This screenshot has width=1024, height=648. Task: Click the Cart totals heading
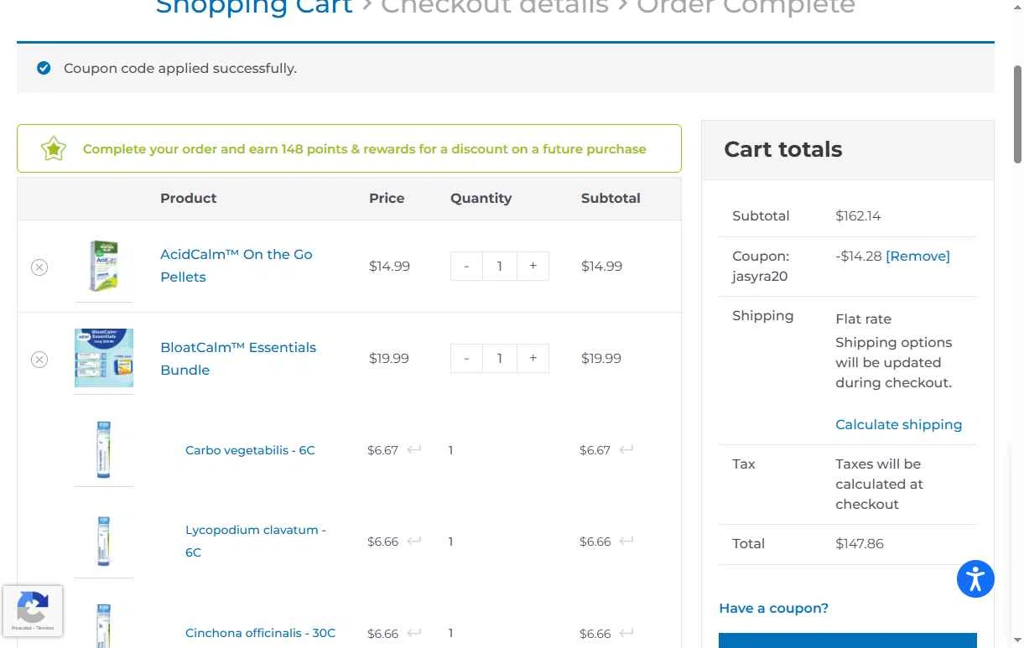point(783,149)
